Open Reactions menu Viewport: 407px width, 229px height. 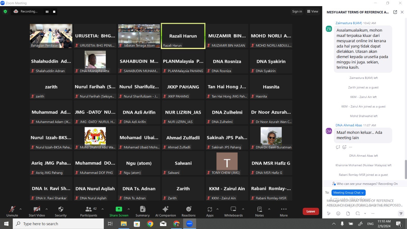click(x=188, y=211)
